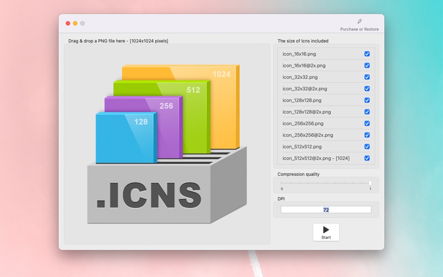The image size is (443, 277).
Task: Click the Compression quality slider handle
Action: click(370, 183)
